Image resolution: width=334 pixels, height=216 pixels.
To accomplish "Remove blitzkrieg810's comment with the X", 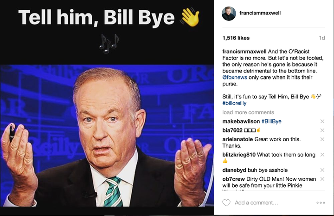I will coord(322,155).
